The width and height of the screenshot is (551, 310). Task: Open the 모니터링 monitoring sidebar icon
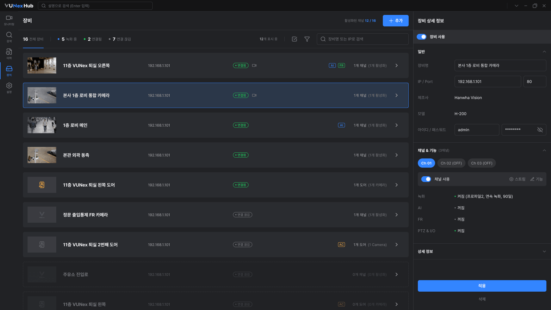[9, 20]
